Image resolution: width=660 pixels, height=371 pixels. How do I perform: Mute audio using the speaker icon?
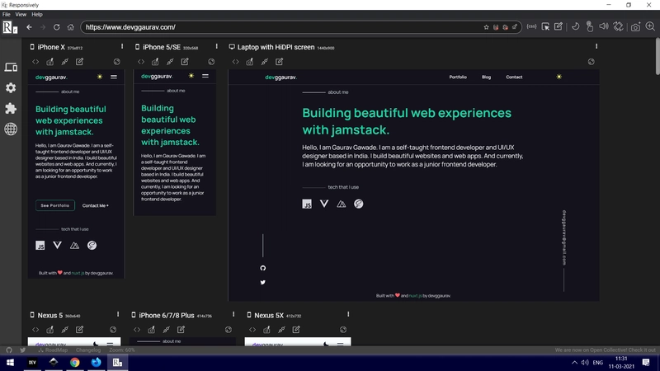click(604, 26)
